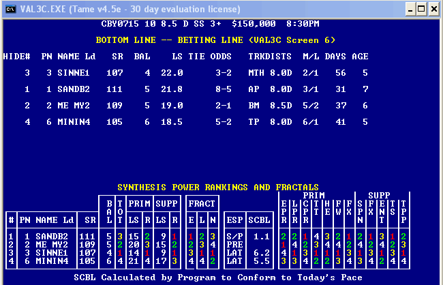This screenshot has height=285, width=443.
Task: Click the CPR vertical column header
Action: (306, 212)
